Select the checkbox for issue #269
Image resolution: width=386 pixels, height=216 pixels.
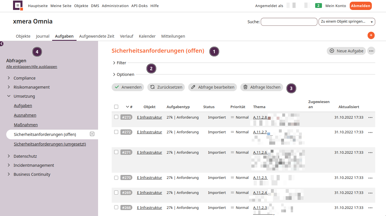[x=116, y=192]
